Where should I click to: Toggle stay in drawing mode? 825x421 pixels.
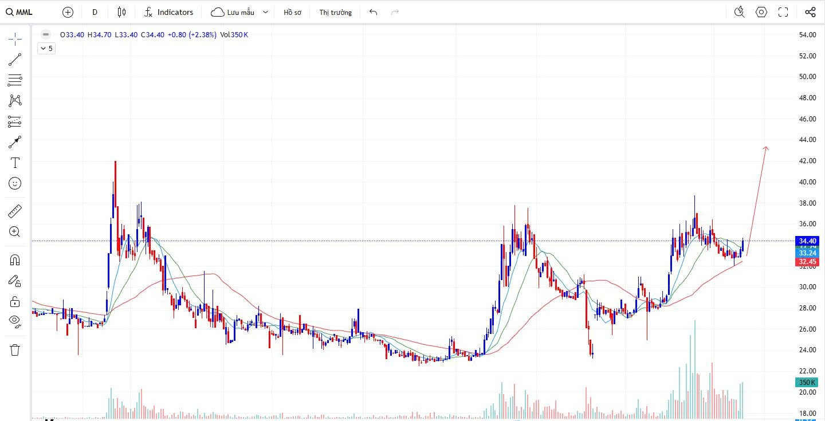15,281
